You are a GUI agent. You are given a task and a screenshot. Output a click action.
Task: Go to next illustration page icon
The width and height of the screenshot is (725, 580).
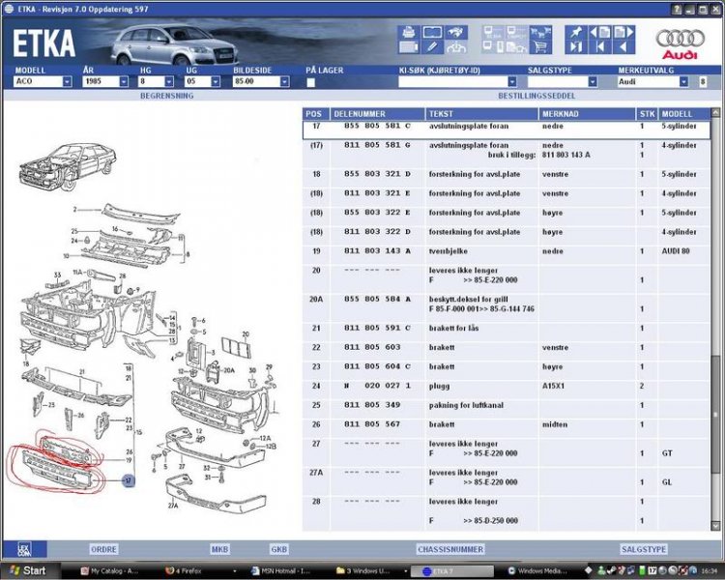point(623,31)
